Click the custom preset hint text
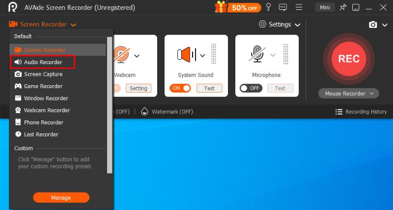Viewport: 393px width, 210px height. point(55,163)
